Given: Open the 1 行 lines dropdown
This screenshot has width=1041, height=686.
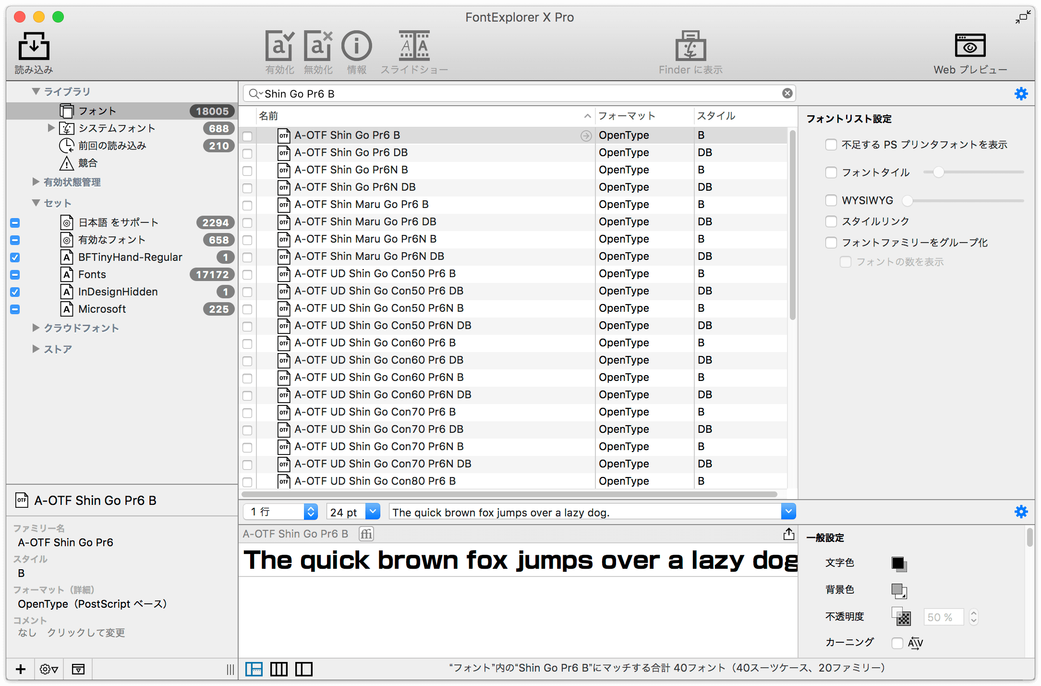Looking at the screenshot, I should (281, 512).
